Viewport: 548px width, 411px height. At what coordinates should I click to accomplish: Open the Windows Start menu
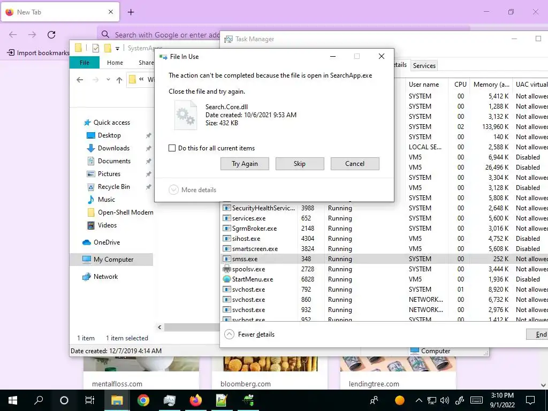coord(13,400)
